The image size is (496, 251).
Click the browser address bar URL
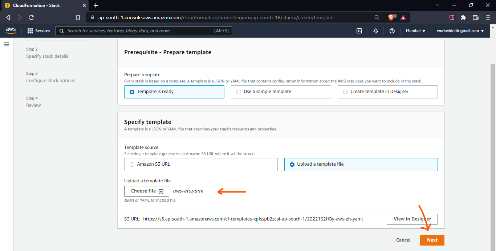[x=216, y=17]
